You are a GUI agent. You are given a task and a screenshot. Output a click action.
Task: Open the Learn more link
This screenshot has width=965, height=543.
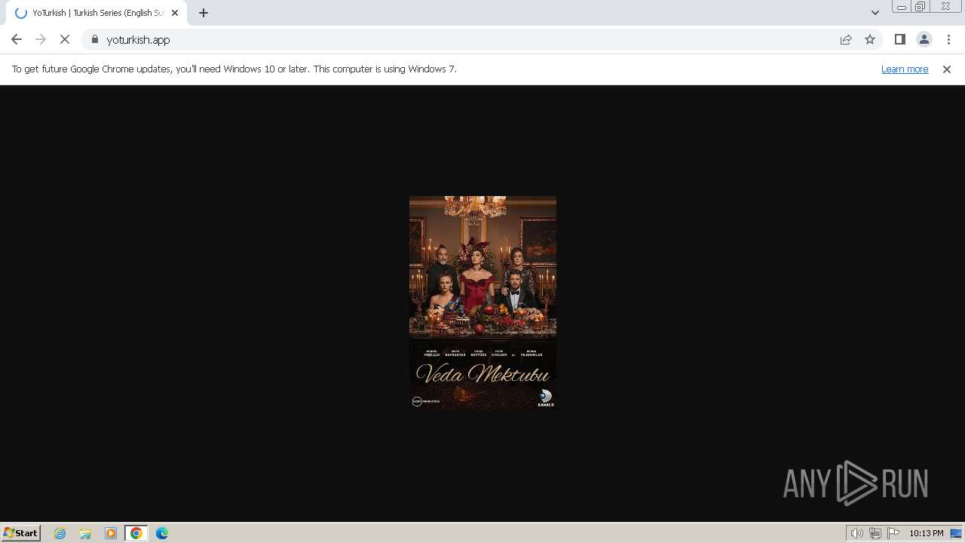click(x=905, y=69)
